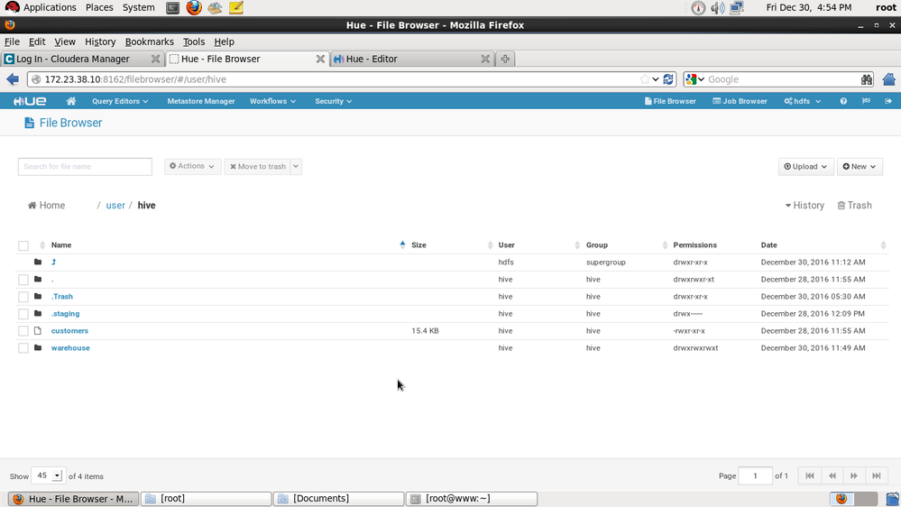The image size is (901, 507).
Task: Open the Trash link
Action: click(x=854, y=205)
